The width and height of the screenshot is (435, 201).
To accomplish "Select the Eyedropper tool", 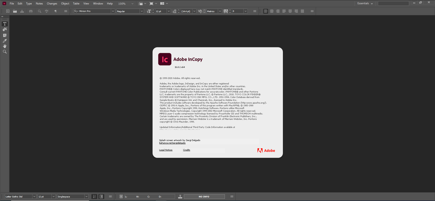I will 5,41.
